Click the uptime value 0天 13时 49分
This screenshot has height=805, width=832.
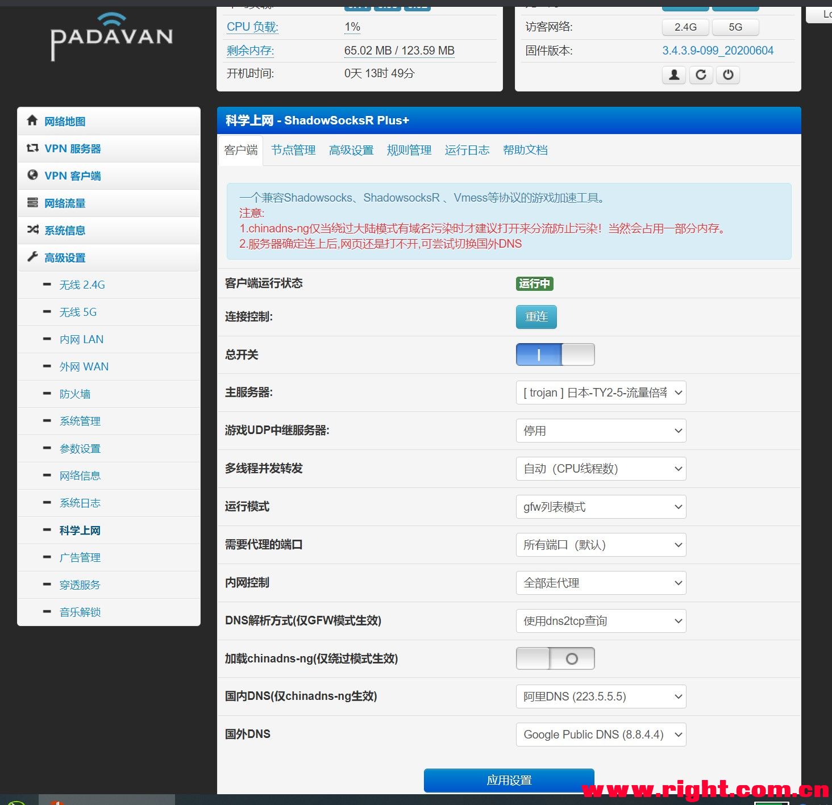pyautogui.click(x=380, y=73)
